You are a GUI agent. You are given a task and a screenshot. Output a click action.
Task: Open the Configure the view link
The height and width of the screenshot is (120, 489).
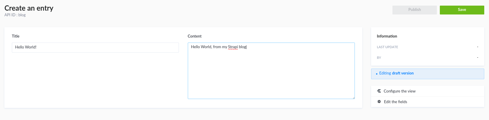pyautogui.click(x=399, y=91)
